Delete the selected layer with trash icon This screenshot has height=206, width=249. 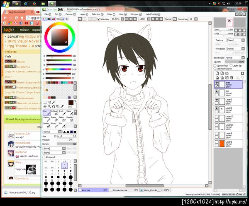232,78
